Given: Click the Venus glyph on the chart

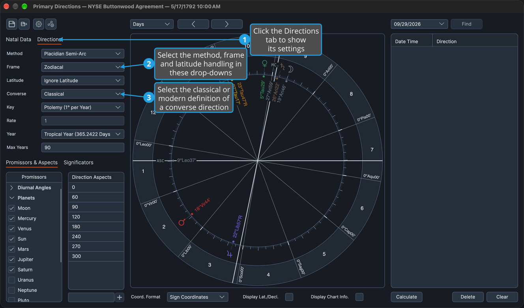Looking at the screenshot, I should (x=265, y=63).
